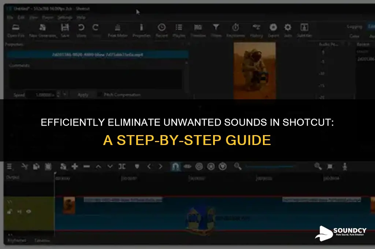Open the Help menu
The image size is (375, 249).
[81, 18]
